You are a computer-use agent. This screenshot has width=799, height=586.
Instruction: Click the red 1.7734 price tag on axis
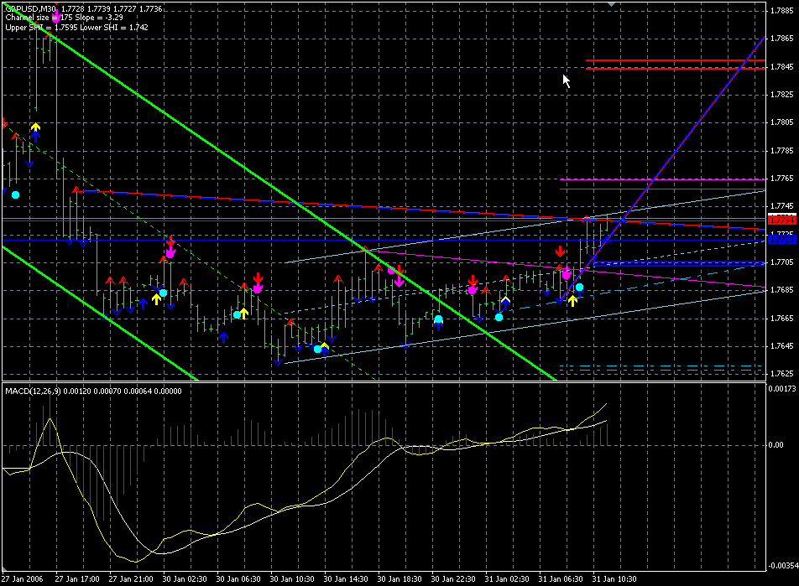781,220
